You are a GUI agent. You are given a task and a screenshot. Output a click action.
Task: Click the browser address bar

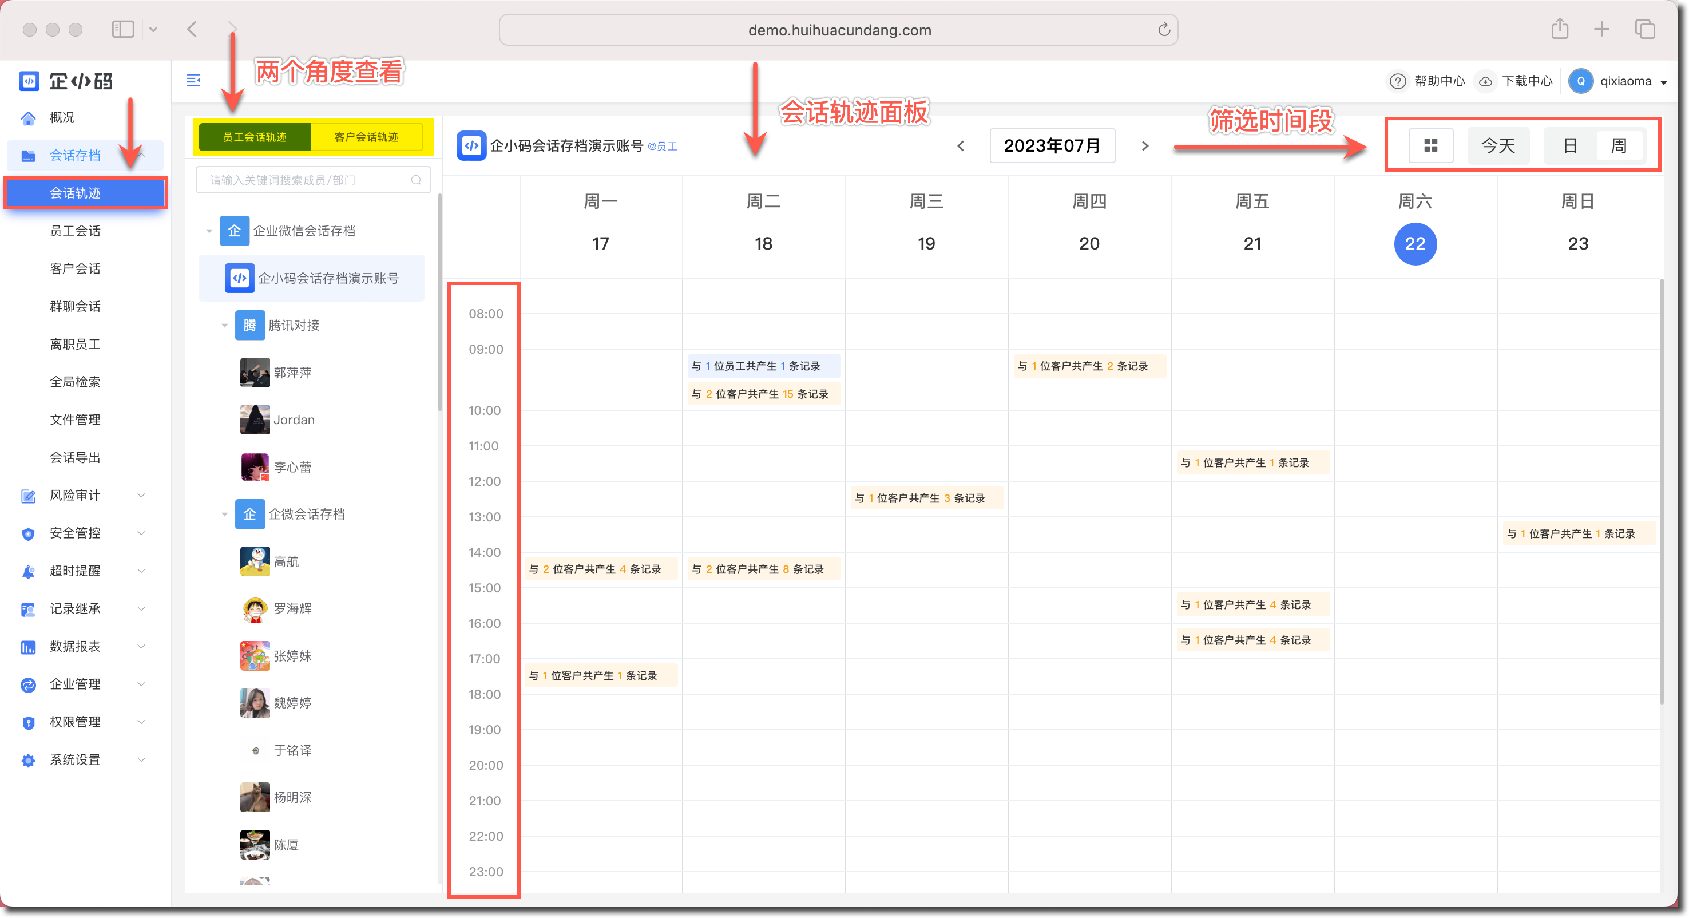pyautogui.click(x=839, y=30)
